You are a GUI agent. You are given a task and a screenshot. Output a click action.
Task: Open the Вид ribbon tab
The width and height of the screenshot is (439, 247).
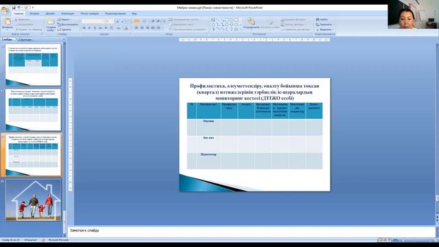click(x=134, y=14)
